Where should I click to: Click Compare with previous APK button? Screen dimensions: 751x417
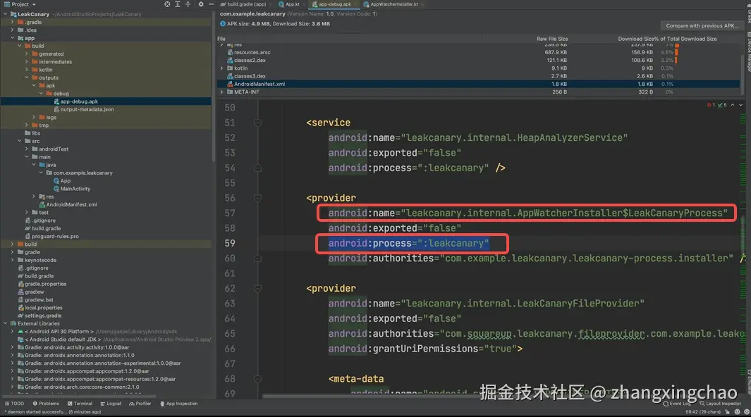[x=702, y=26]
